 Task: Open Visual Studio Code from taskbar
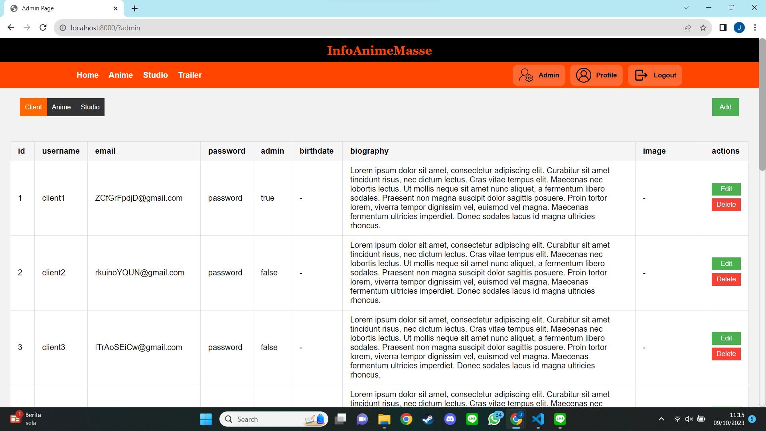point(538,419)
